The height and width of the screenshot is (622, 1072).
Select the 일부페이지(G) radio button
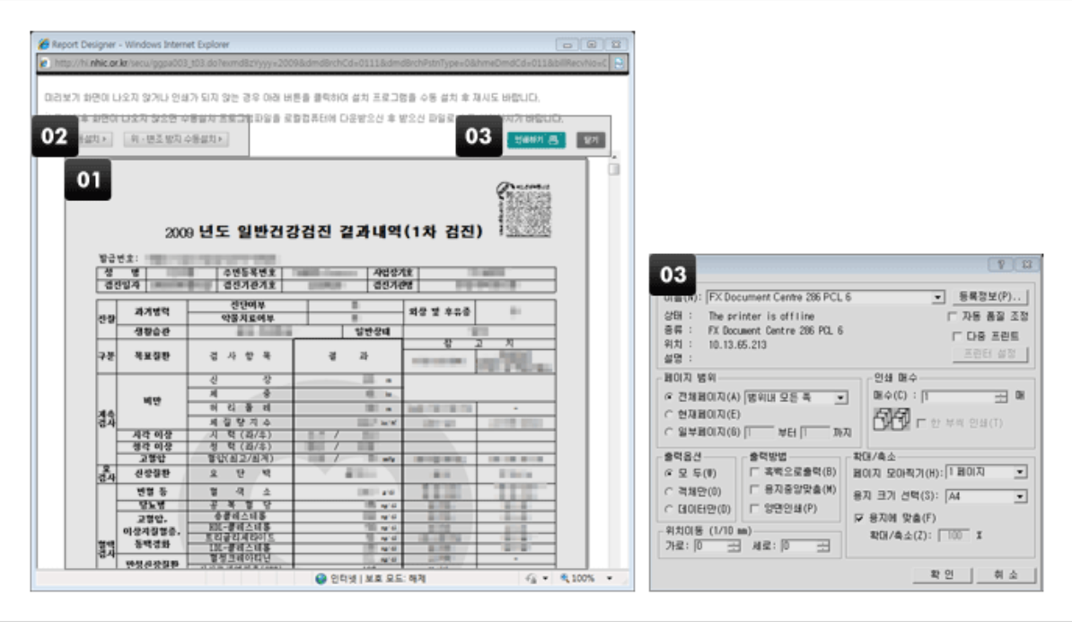click(669, 432)
